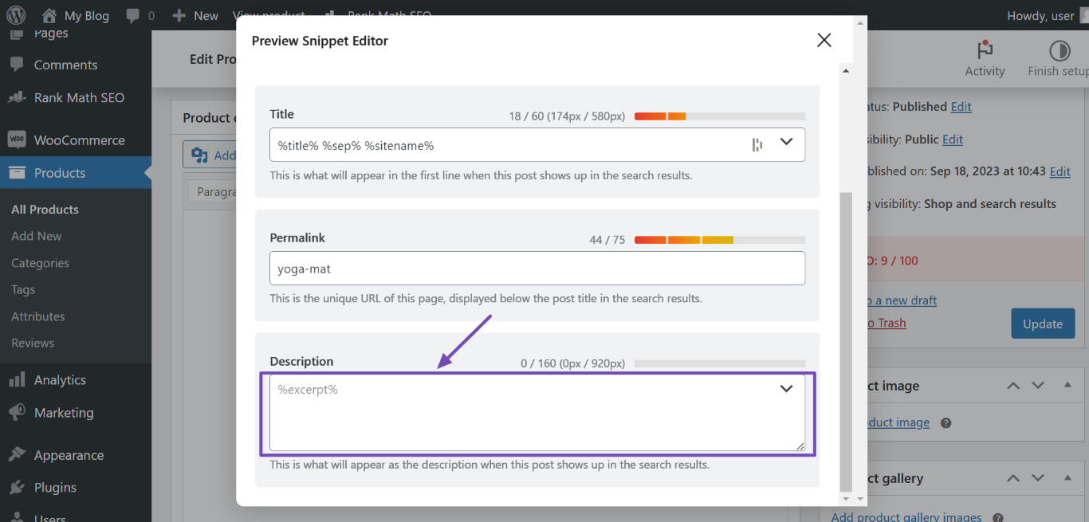Expand the Description variables dropdown arrow
This screenshot has height=522, width=1089.
tap(787, 389)
